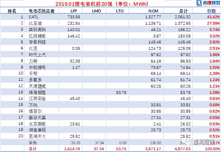Select the 电池芯供应商 column header
Screen dimensions: 221x152
[41, 11]
